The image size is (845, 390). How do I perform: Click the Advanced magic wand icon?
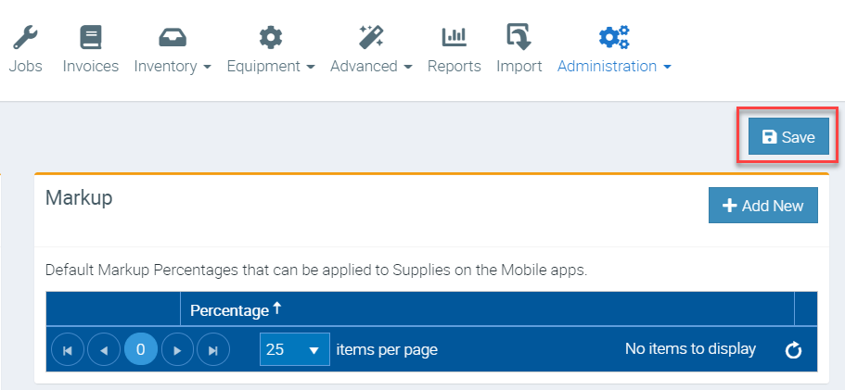[371, 37]
